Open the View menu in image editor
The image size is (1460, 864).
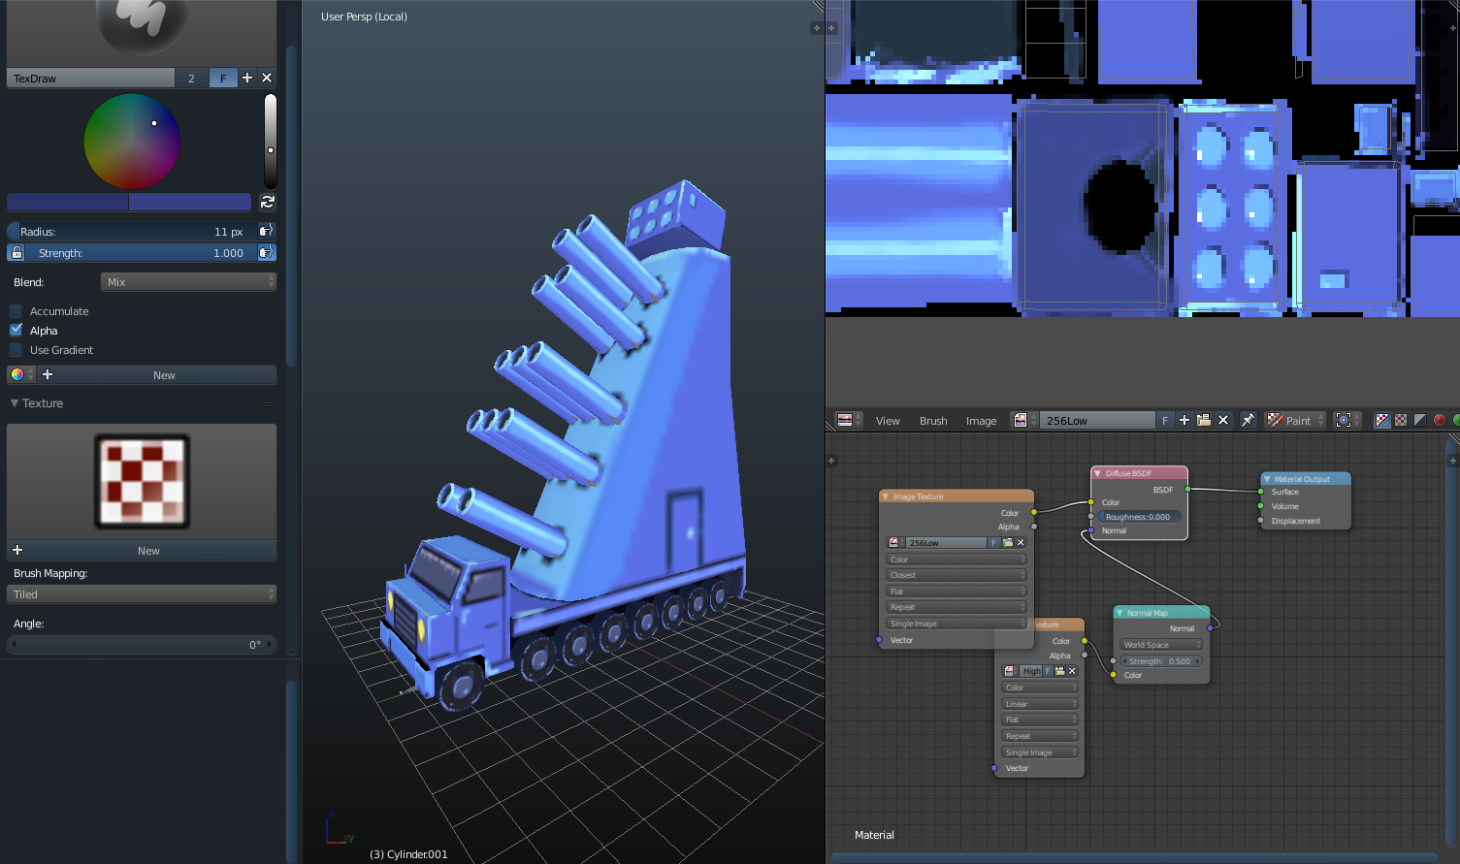tap(888, 421)
